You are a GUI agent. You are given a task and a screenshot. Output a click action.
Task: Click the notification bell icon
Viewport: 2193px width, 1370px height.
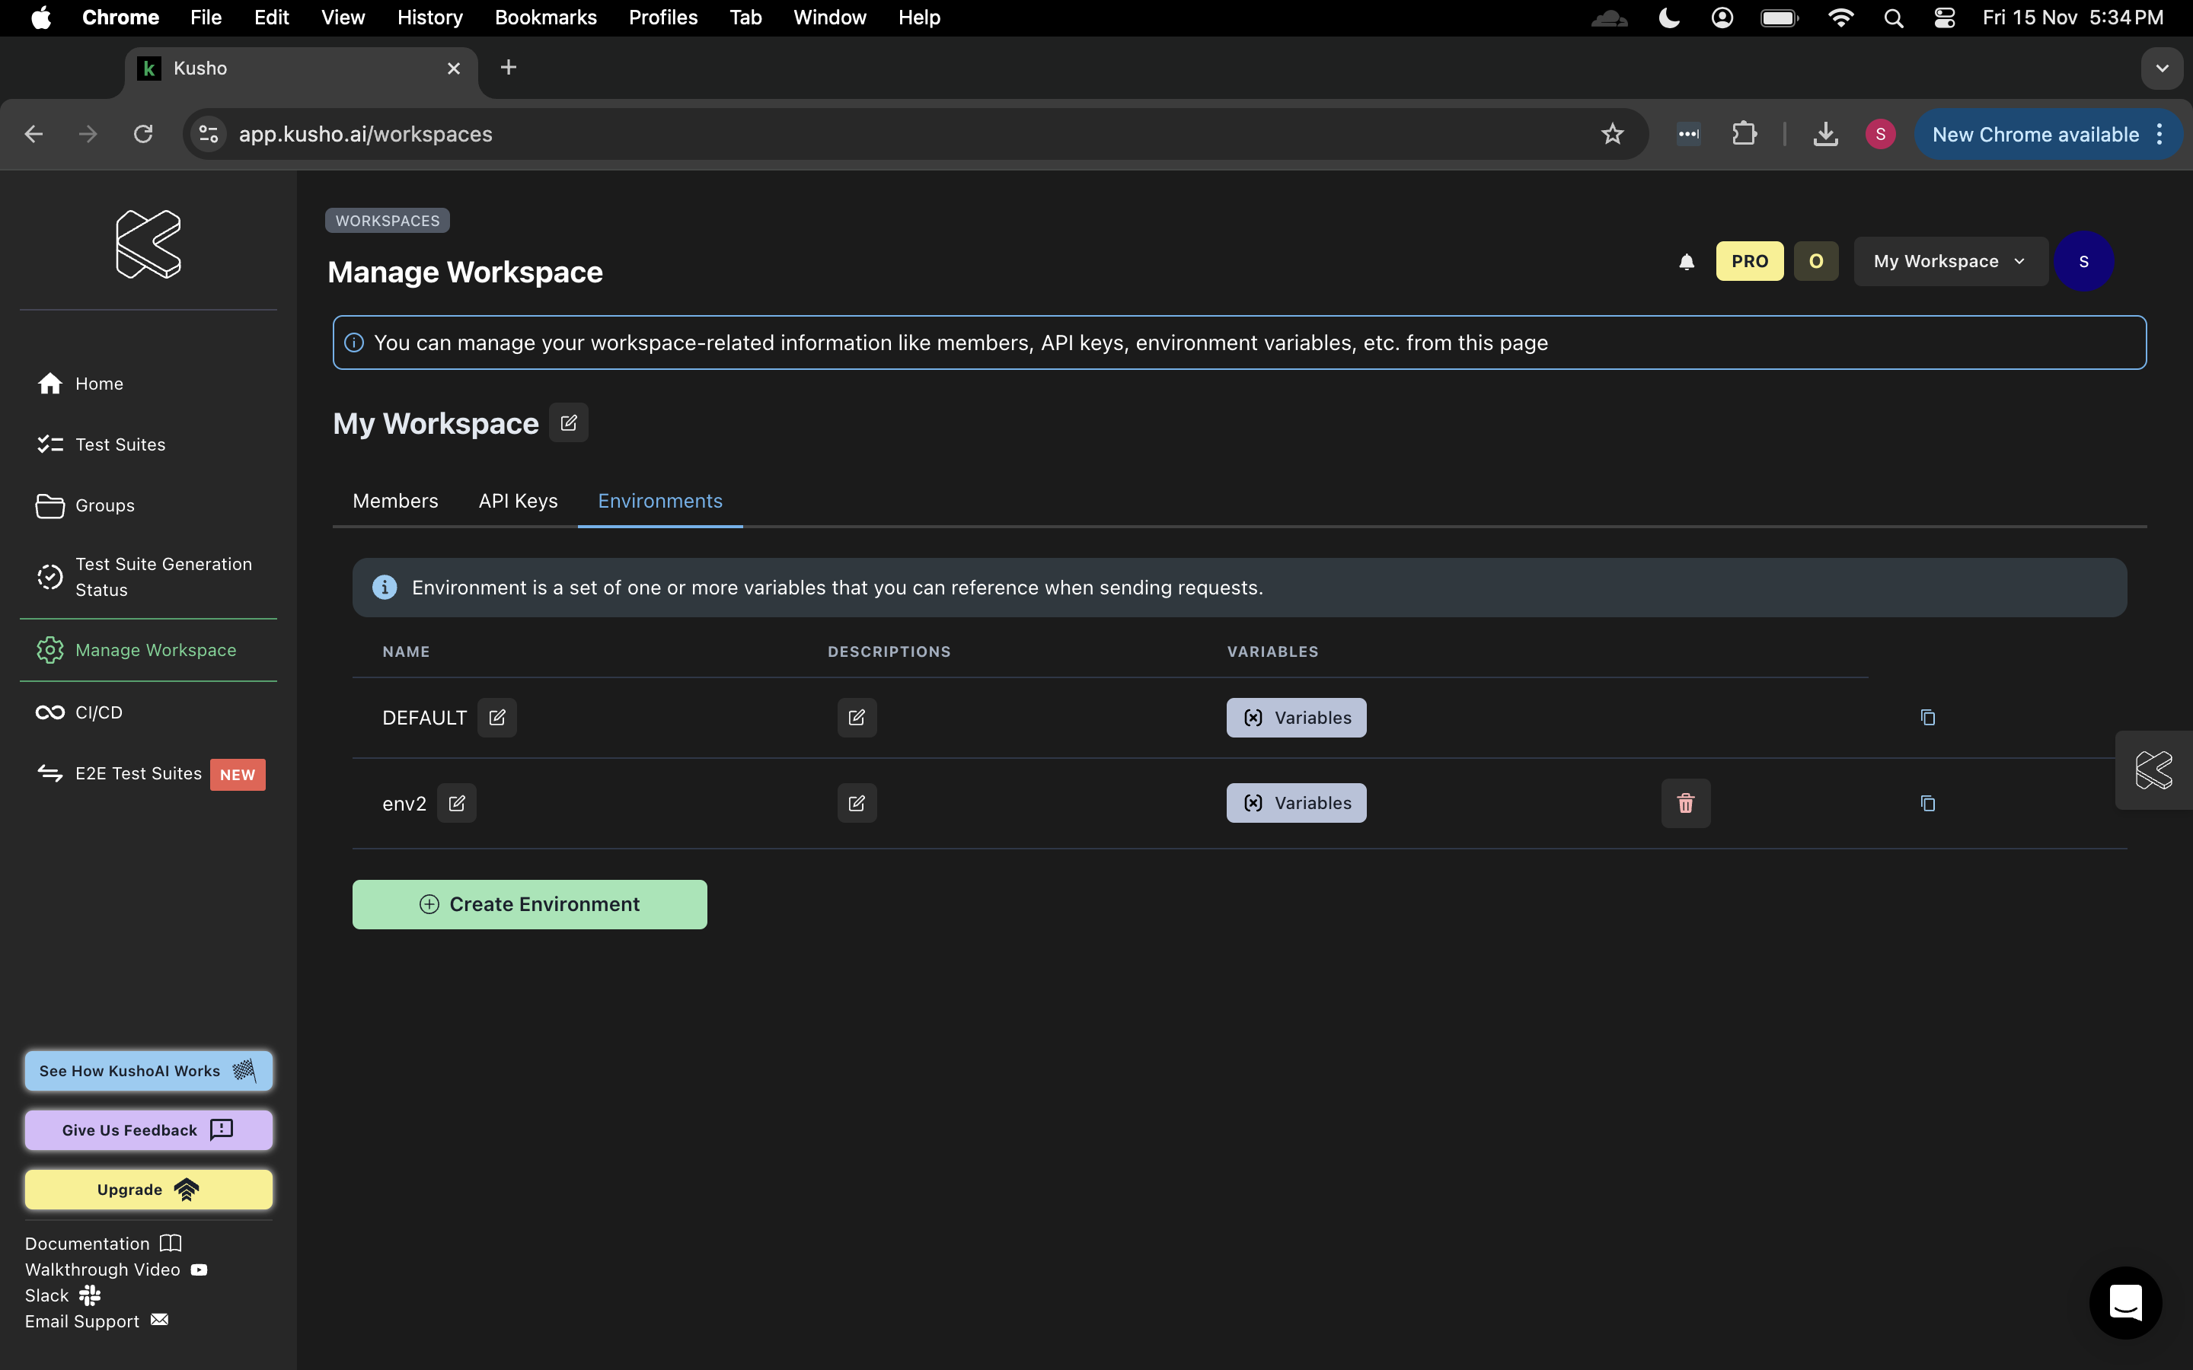1686,260
